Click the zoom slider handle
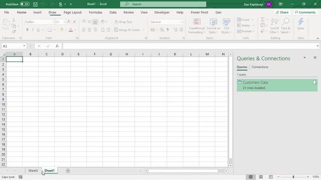Viewport: 321px width, 180px height. pyautogui.click(x=293, y=177)
